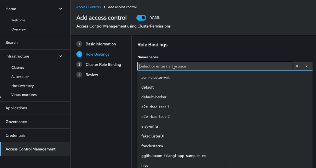Choose e2e-rbac-test-1 from namespace list
Image resolution: width=316 pixels, height=168 pixels.
pyautogui.click(x=155, y=107)
